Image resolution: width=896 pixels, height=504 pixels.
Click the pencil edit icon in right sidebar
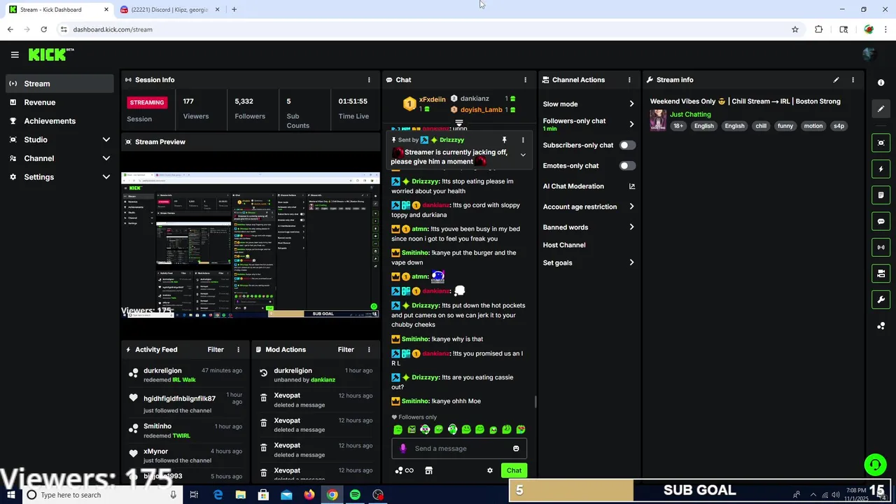point(881,108)
